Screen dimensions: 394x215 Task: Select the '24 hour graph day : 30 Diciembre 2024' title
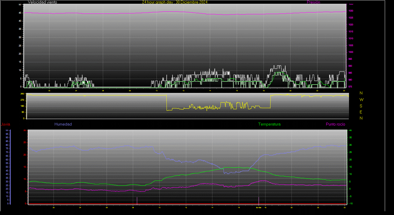[175, 2]
